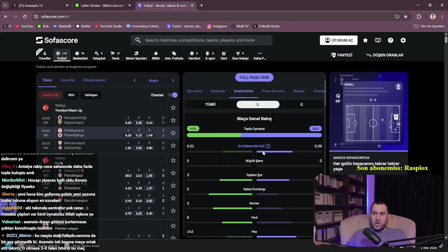
Task: Open the FANTEZİ link
Action: click(341, 55)
